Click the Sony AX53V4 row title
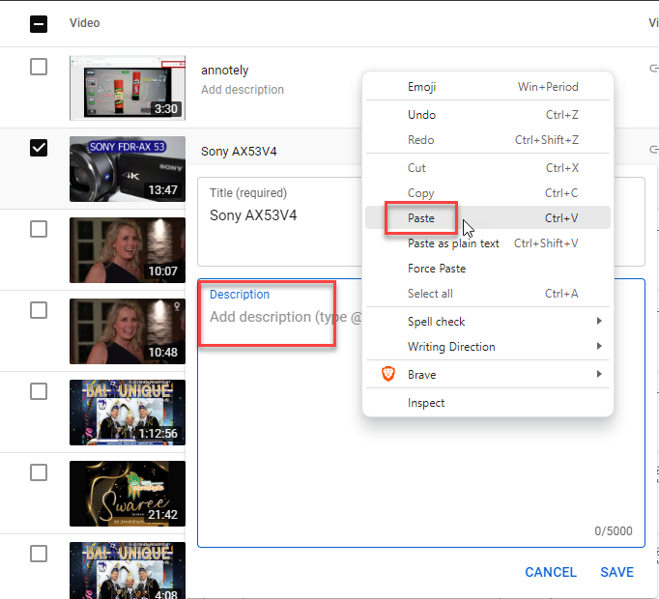The height and width of the screenshot is (599, 659). click(239, 152)
